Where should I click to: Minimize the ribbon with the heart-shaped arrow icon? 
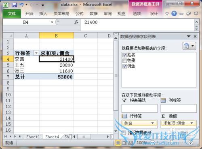167,14
